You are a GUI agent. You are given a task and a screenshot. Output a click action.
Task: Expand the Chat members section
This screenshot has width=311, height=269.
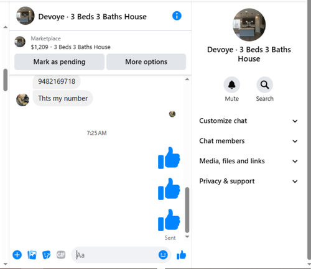[248, 141]
